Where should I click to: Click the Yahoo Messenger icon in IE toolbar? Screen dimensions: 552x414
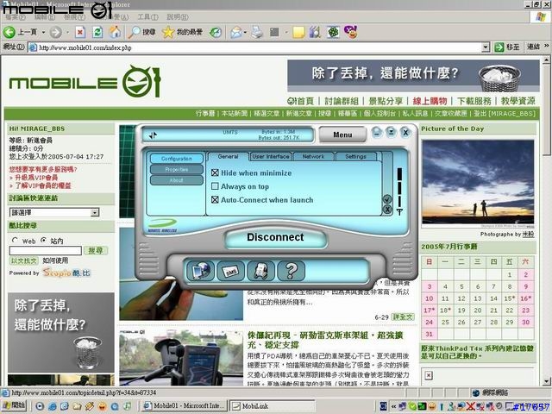click(351, 32)
